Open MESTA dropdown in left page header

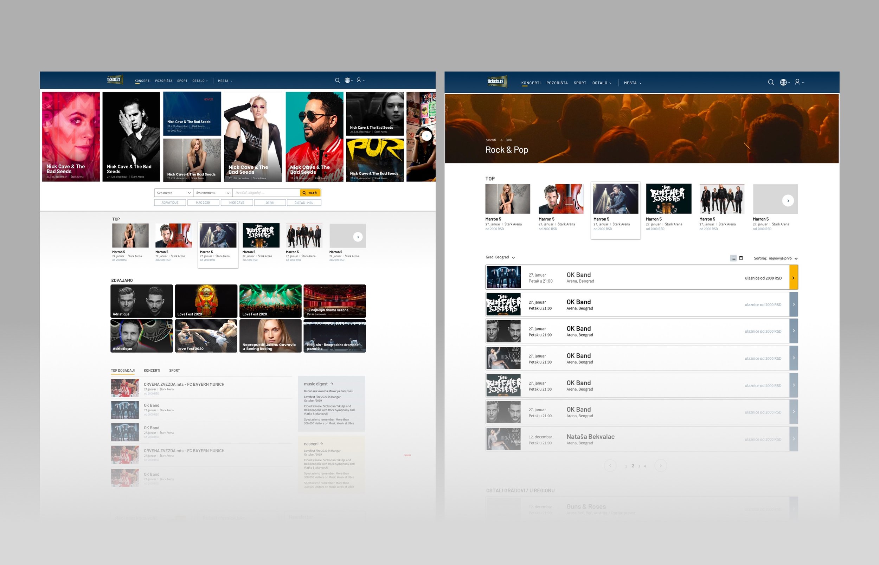(x=225, y=81)
